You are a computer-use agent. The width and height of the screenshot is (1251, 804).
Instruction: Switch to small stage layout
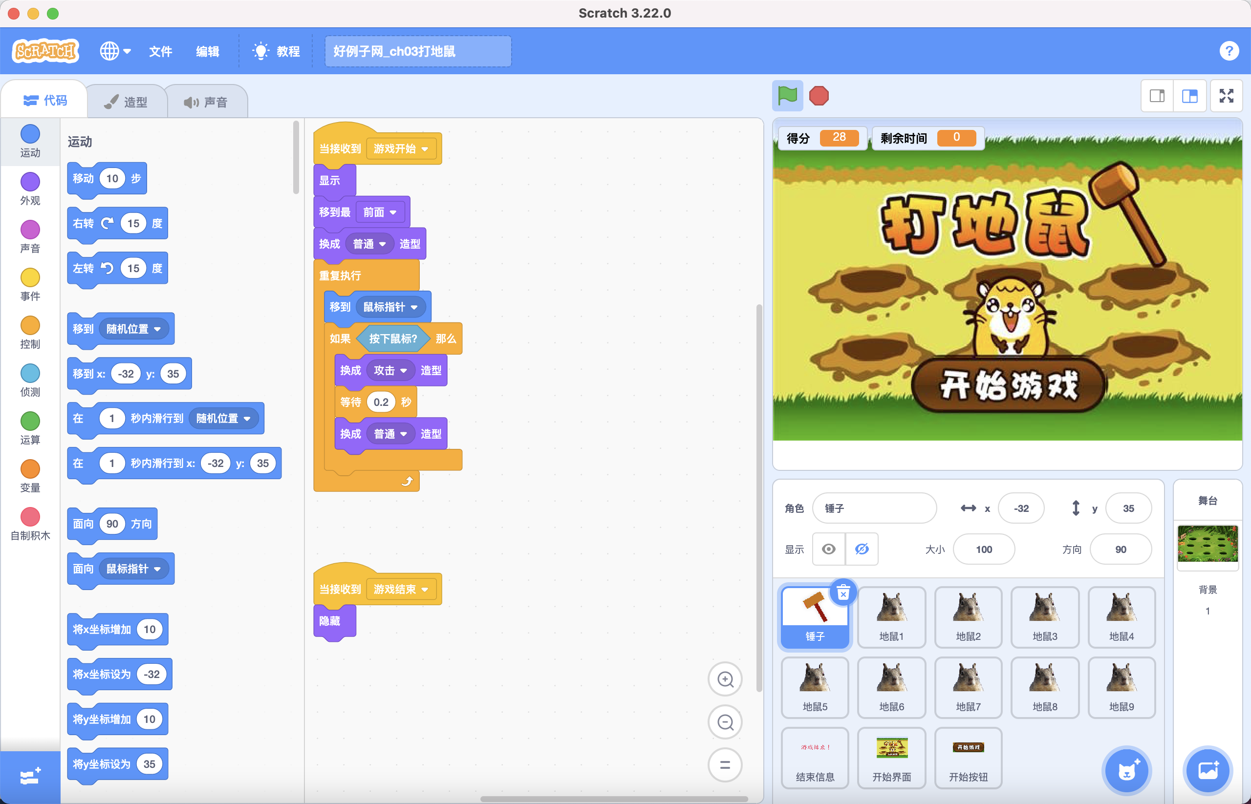pyautogui.click(x=1157, y=96)
